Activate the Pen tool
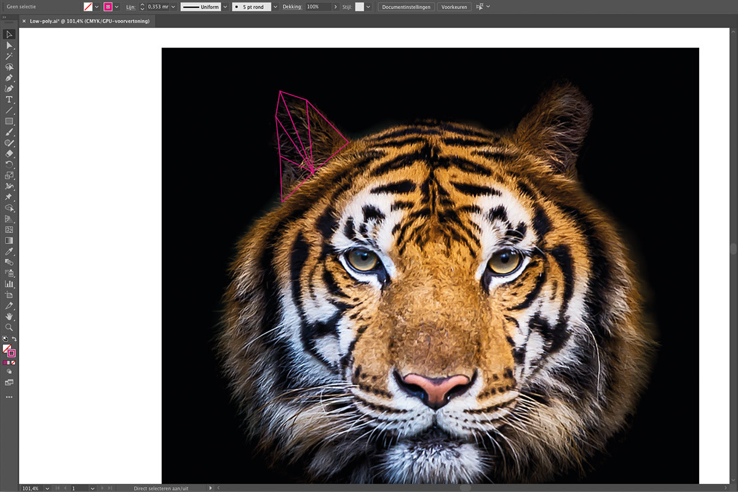 pyautogui.click(x=9, y=78)
